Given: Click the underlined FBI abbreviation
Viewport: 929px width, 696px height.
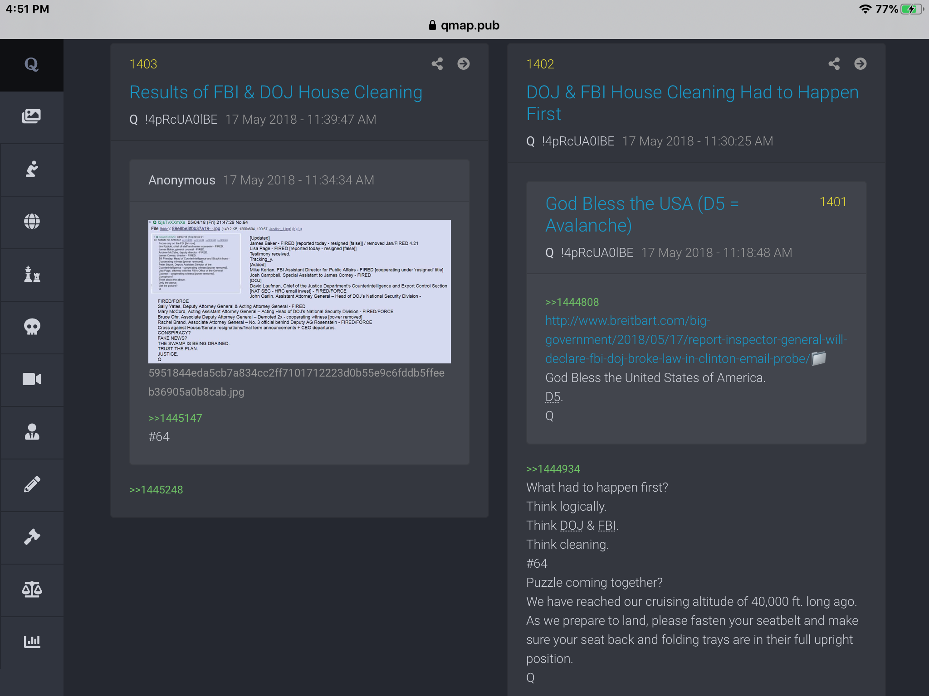Looking at the screenshot, I should [x=606, y=526].
